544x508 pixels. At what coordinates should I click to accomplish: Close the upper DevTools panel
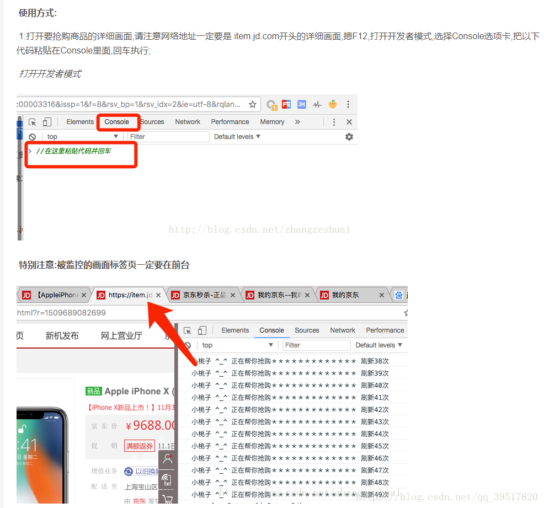pos(349,122)
